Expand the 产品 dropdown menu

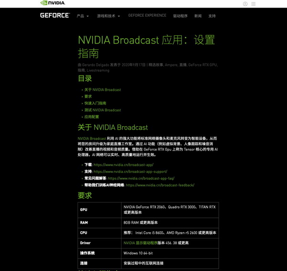[x=83, y=16]
